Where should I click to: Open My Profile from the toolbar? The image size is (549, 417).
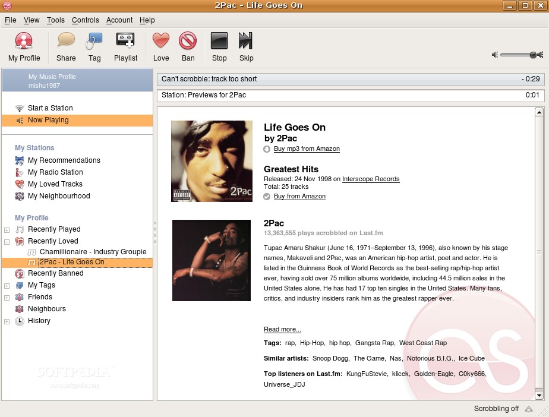[24, 48]
